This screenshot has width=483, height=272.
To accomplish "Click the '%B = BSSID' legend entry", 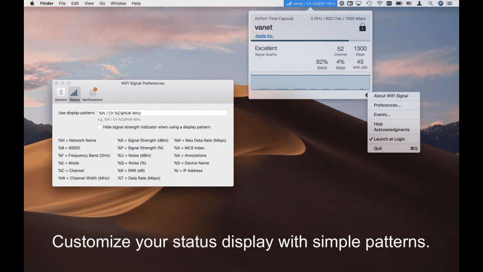I will click(x=69, y=148).
